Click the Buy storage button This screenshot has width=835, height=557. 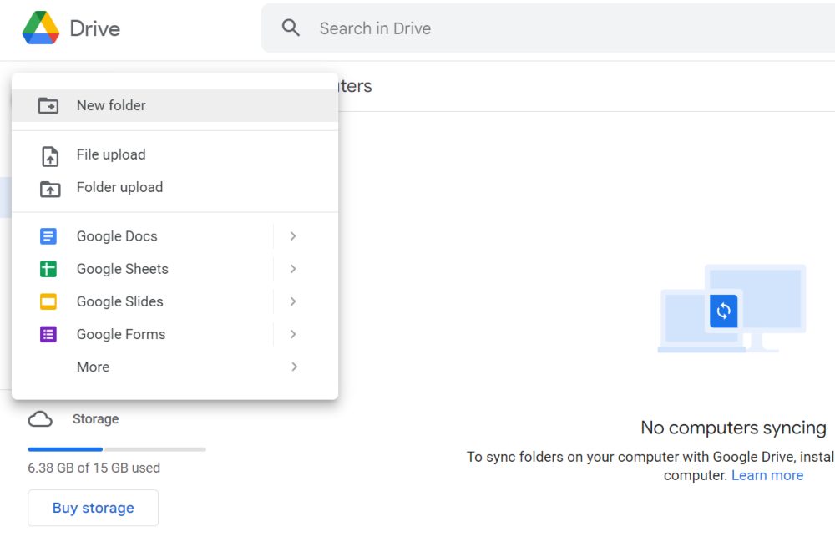click(x=94, y=508)
